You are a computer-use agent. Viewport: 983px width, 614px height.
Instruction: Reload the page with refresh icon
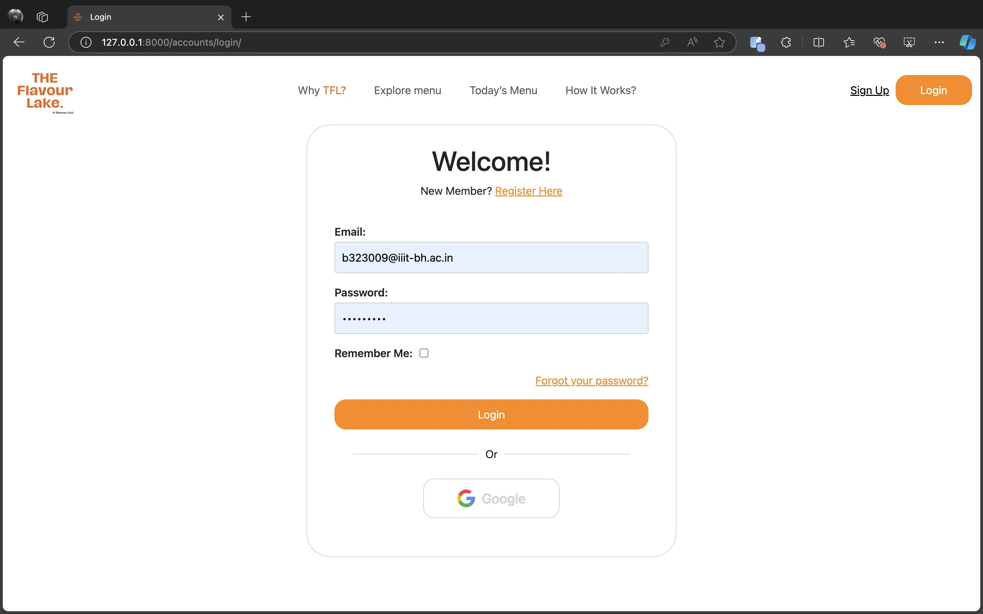click(49, 42)
